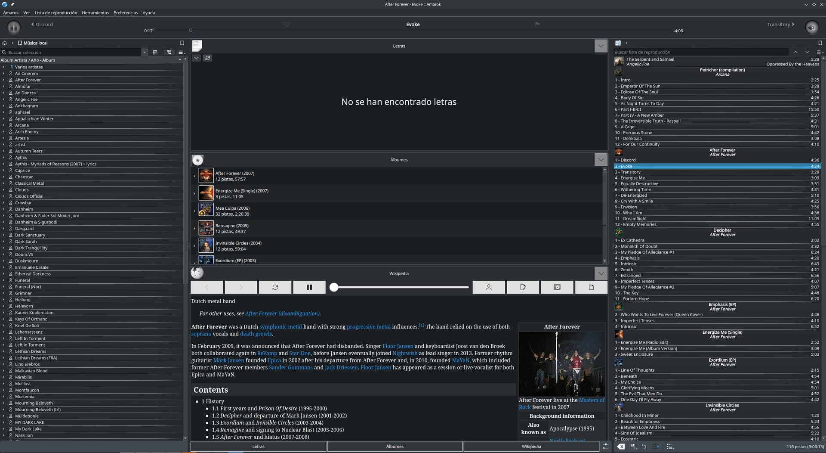Open the Preferencias menu
Screen dimensions: 826x453
126,13
